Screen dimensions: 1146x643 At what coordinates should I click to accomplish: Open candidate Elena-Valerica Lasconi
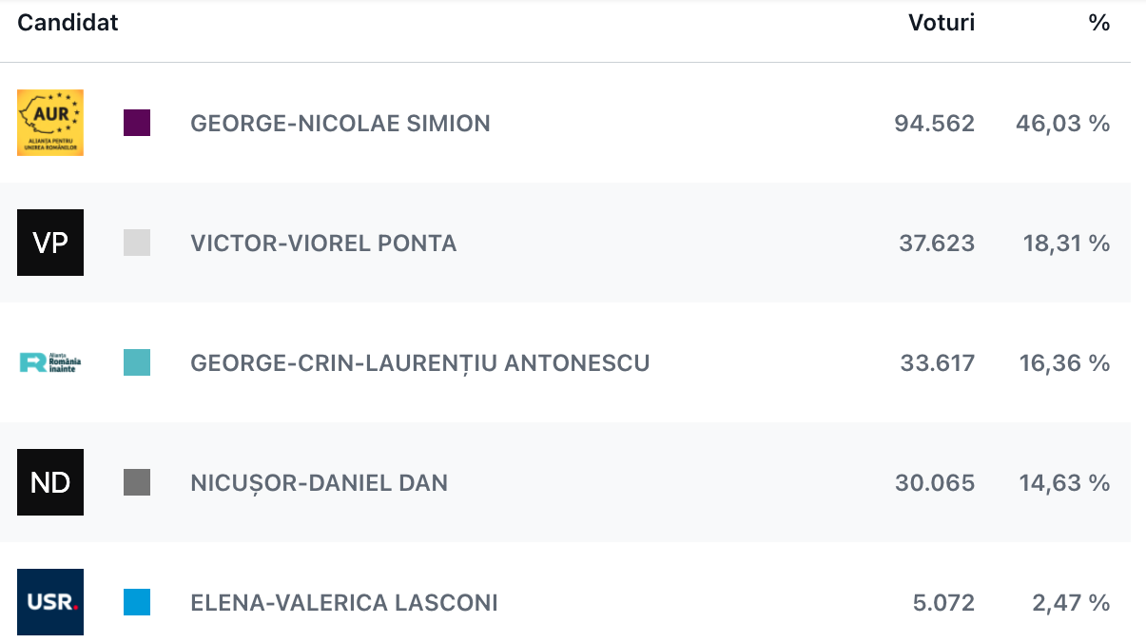343,603
